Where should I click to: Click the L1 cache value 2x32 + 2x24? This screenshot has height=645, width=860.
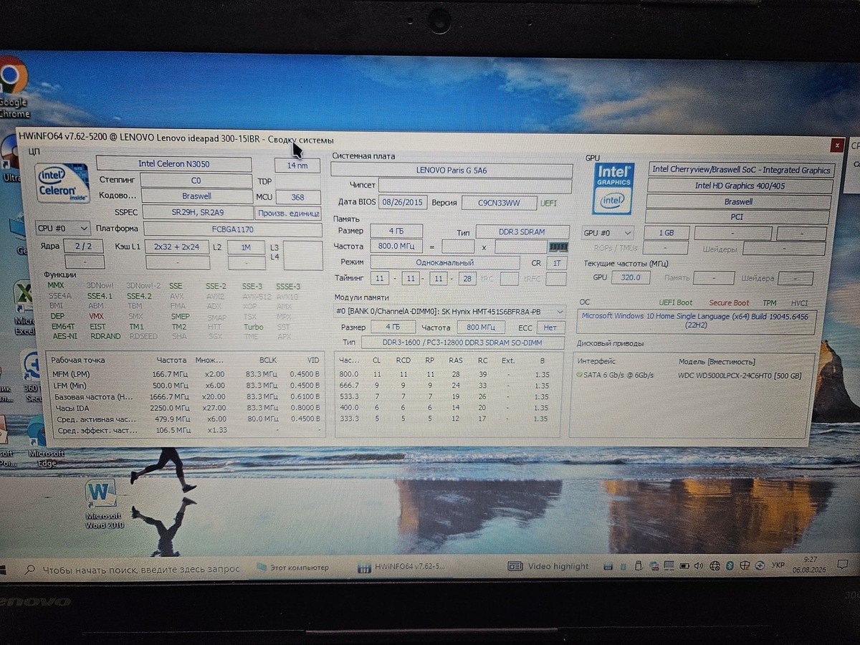coord(176,247)
